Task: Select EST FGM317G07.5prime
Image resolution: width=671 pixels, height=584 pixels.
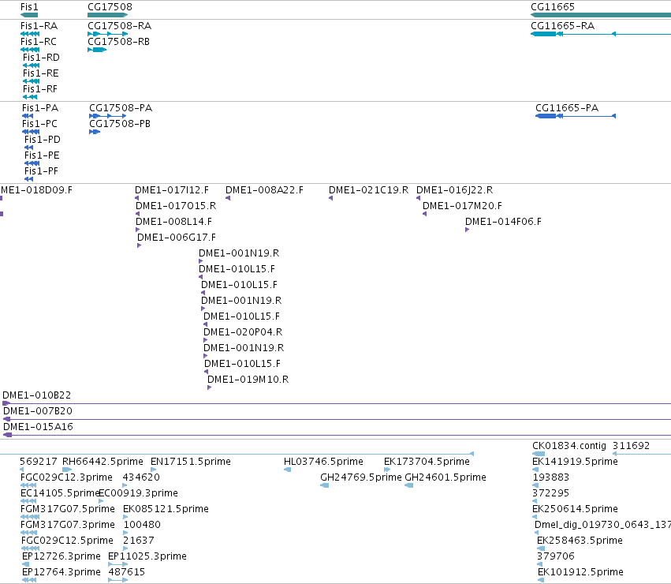Action: point(30,518)
